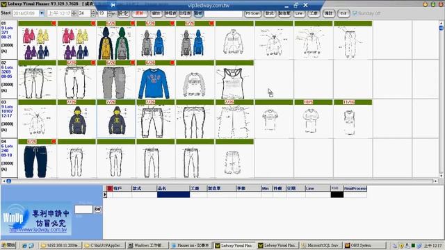Switch to OBU System taskbar item
445x250 pixels.
pyautogui.click(x=364, y=245)
